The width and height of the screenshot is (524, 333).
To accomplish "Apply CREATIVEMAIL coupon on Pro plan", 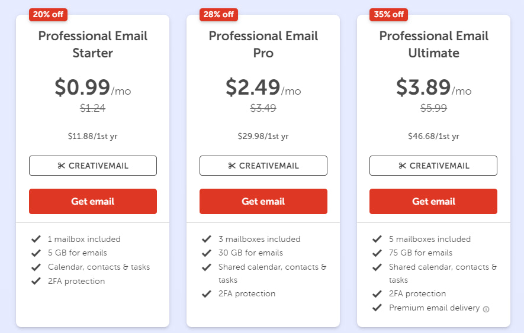I will tap(263, 166).
